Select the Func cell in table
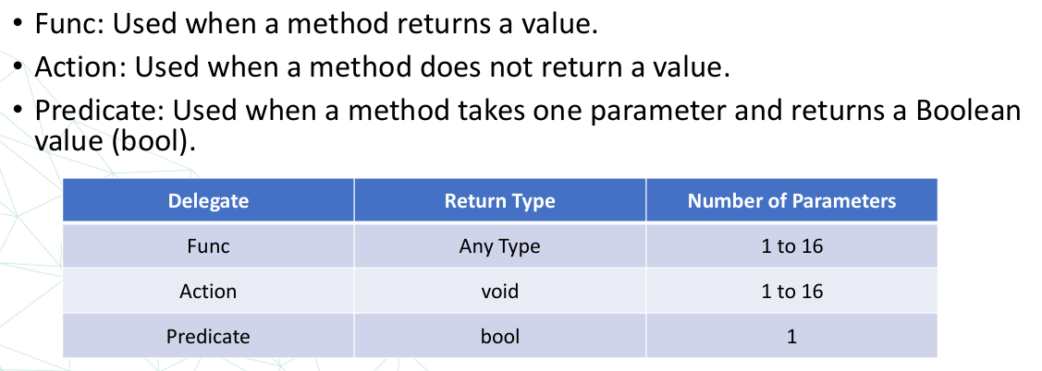This screenshot has height=371, width=1042. (x=209, y=246)
